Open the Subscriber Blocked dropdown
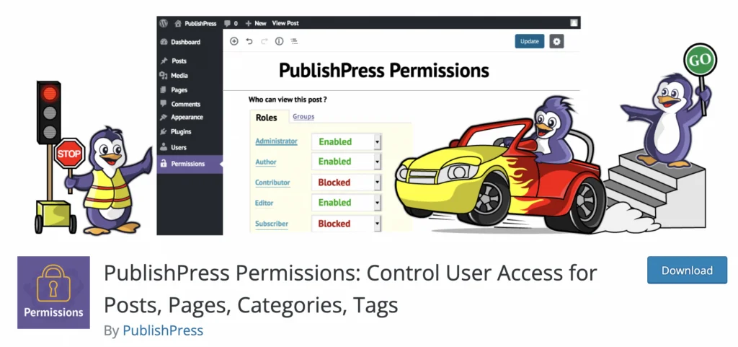Viewport: 738px width, 347px height. 347,224
